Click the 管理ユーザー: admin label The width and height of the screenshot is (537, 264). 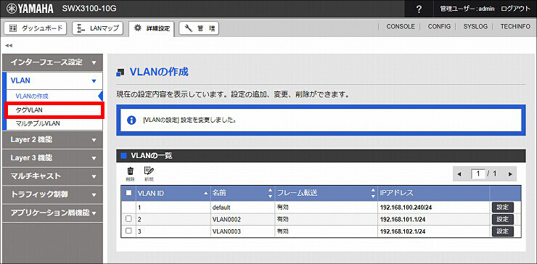click(x=467, y=9)
